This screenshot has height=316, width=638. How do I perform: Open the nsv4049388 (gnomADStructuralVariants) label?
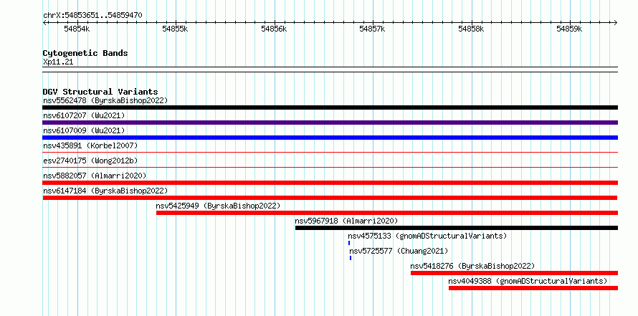[x=528, y=281]
